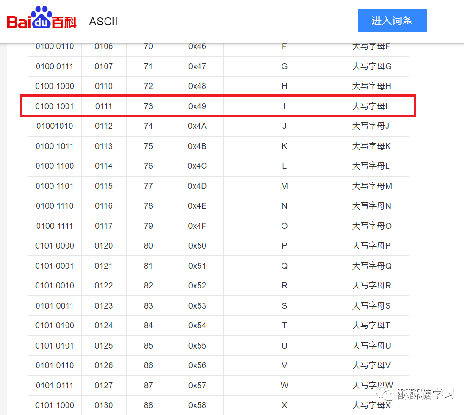Click the character cell W
Image resolution: width=470 pixels, height=415 pixels.
coord(284,385)
